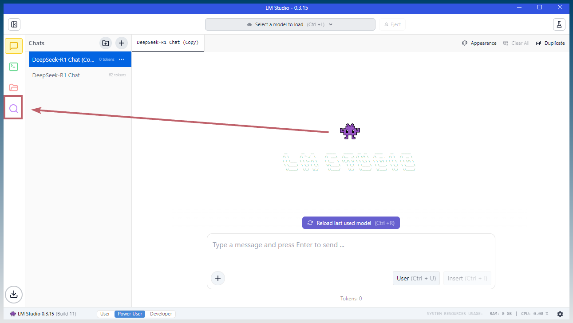Screen dimensions: 573x323
Task: Click the Eject button
Action: tap(392, 24)
